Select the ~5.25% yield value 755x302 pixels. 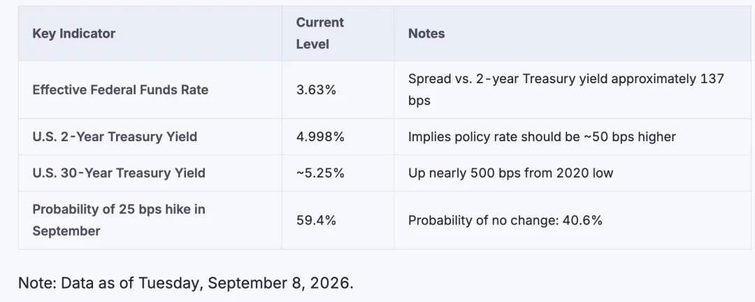[x=320, y=173]
